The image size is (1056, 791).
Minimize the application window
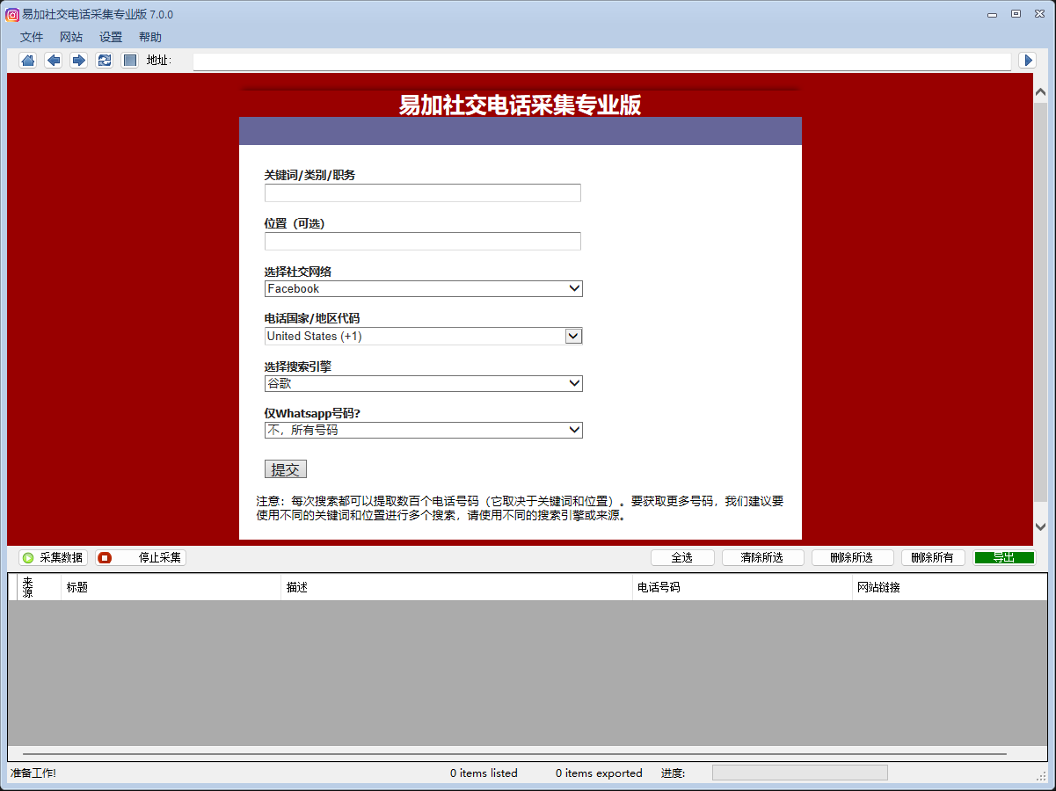point(992,14)
